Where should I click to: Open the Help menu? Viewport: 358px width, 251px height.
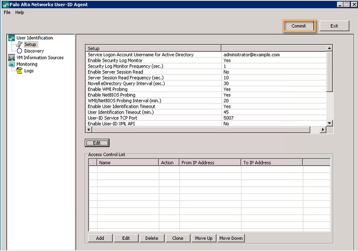pos(20,13)
